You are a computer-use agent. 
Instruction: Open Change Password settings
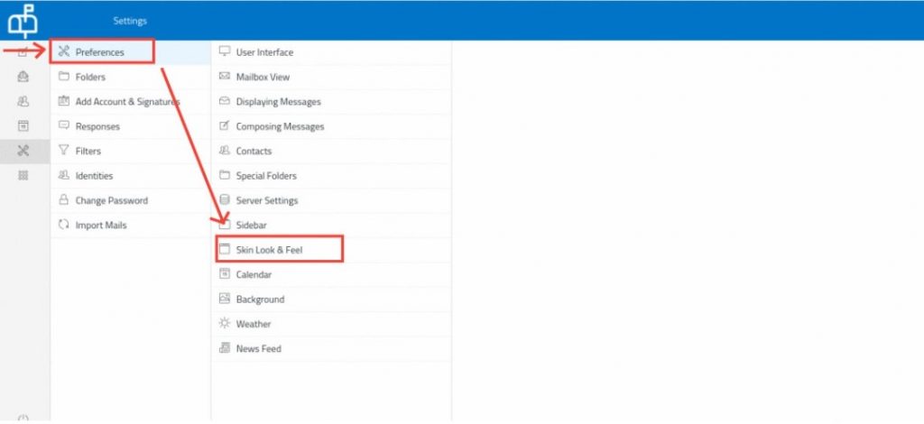point(111,200)
